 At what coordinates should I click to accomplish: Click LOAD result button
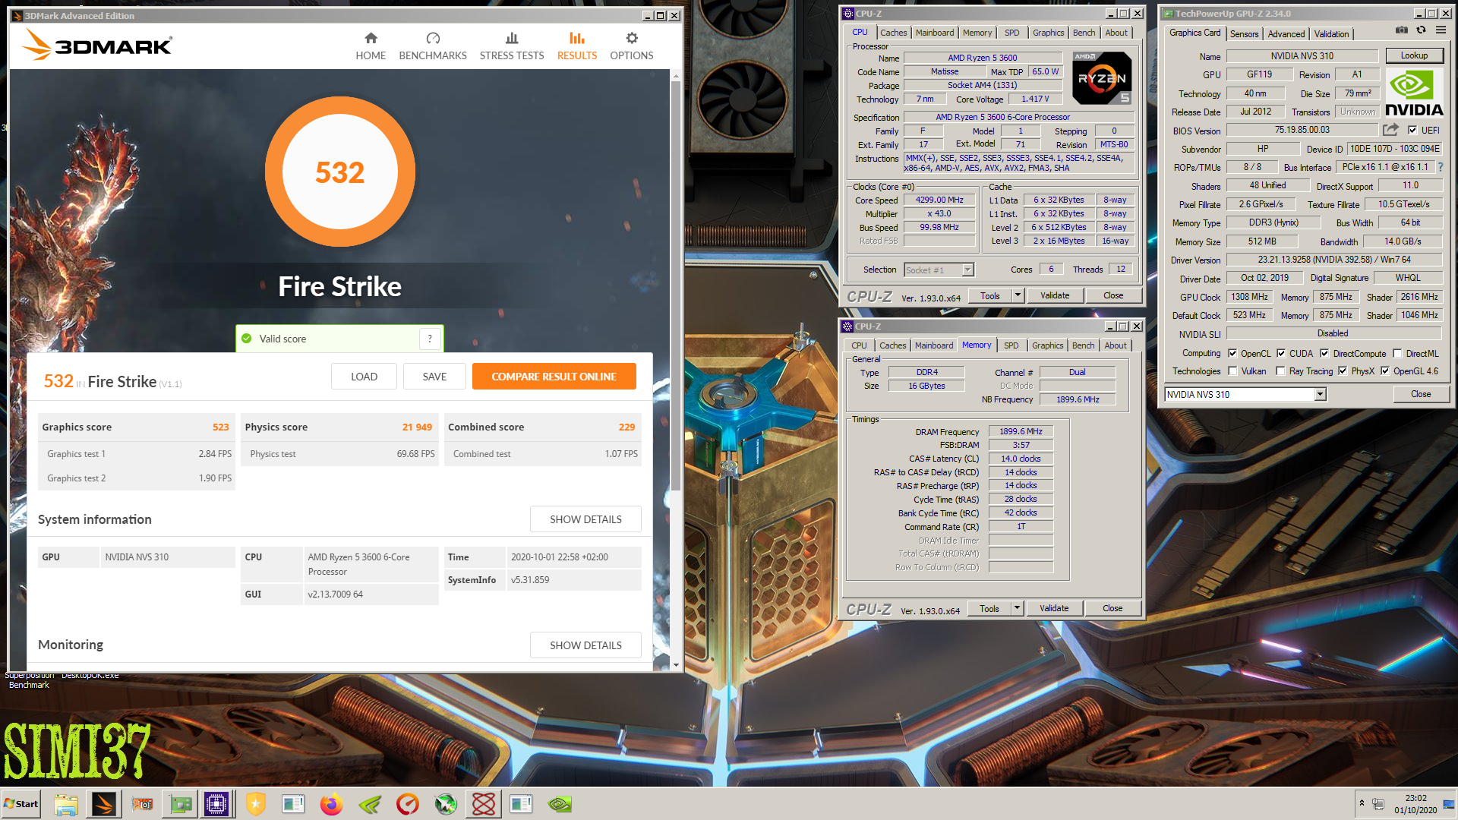pyautogui.click(x=364, y=377)
